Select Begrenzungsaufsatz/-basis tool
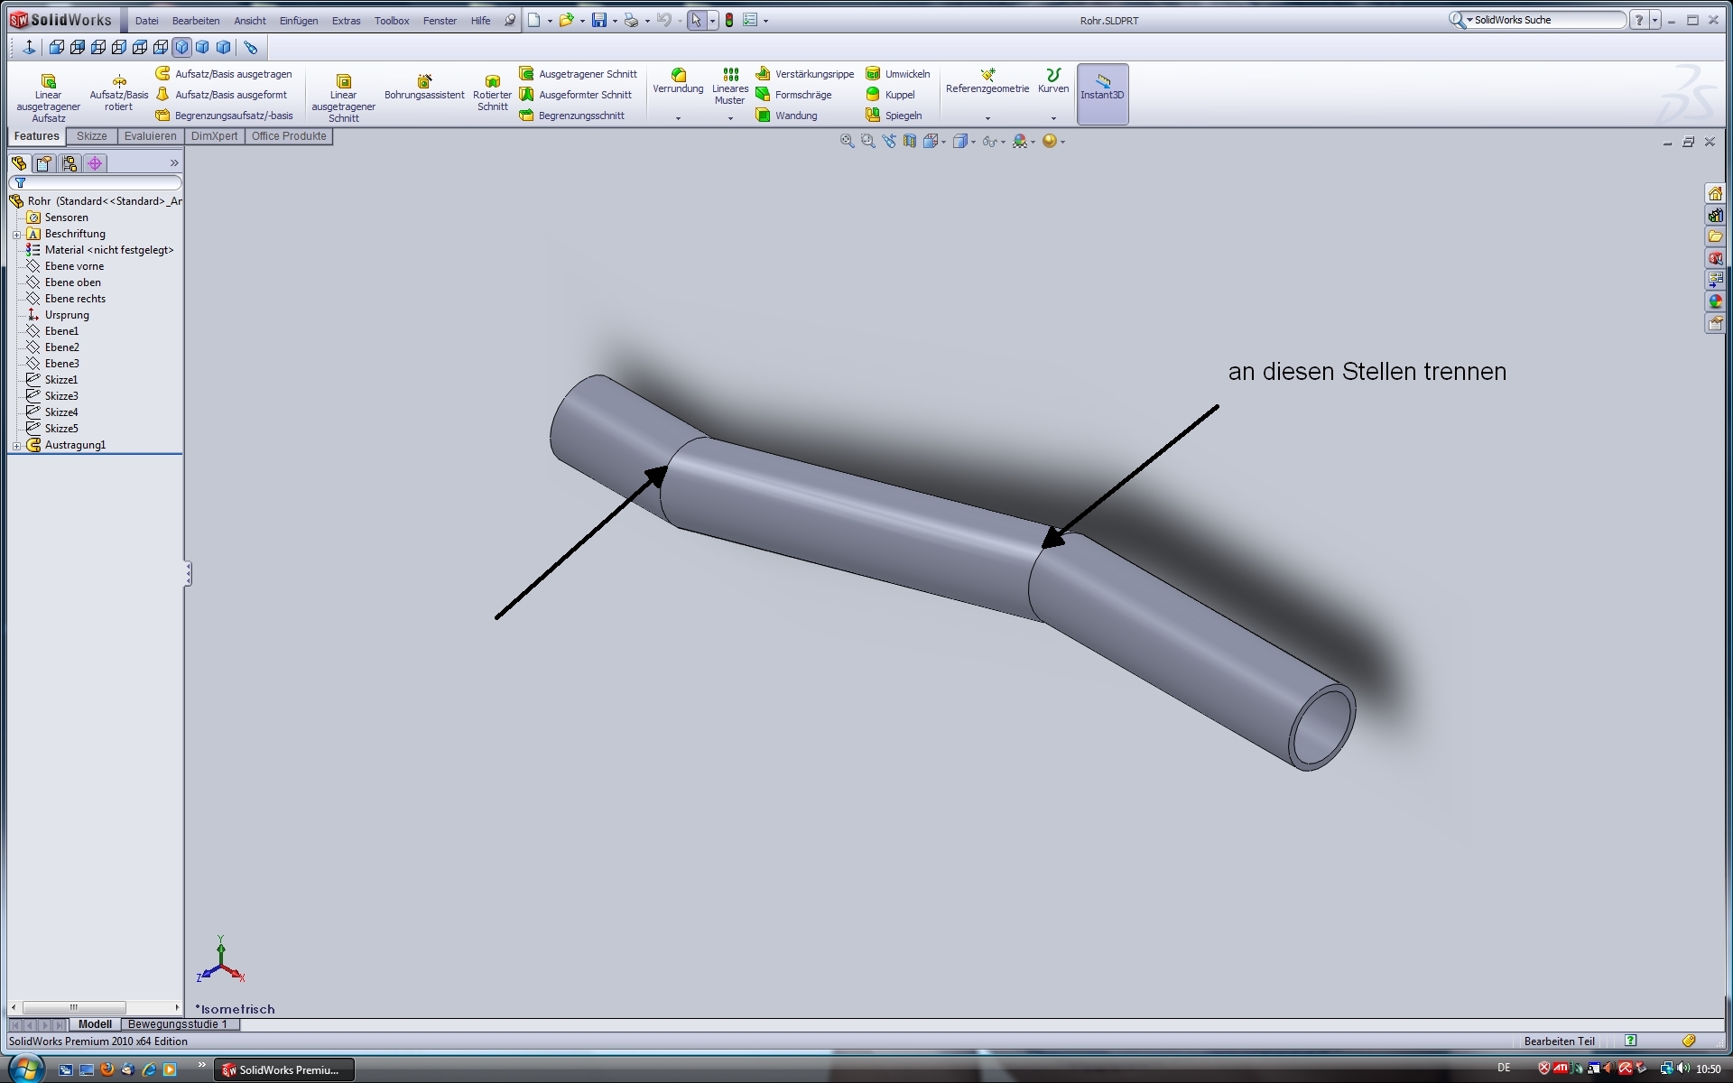Screen dimensions: 1733x1083 coord(225,116)
